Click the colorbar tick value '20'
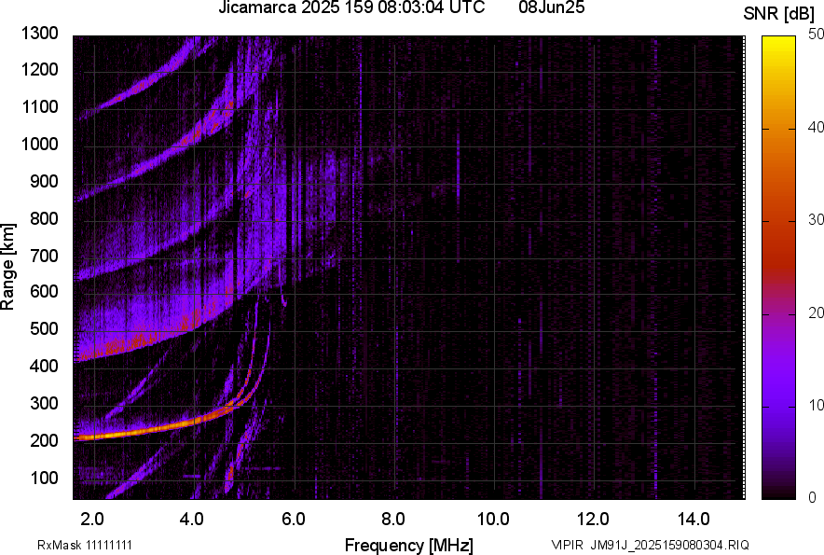 (x=817, y=313)
